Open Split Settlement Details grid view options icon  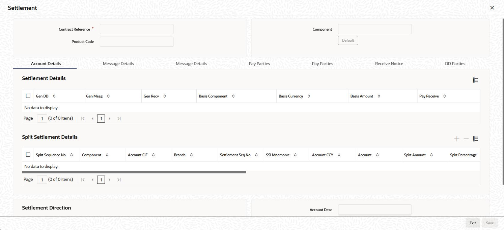475,139
